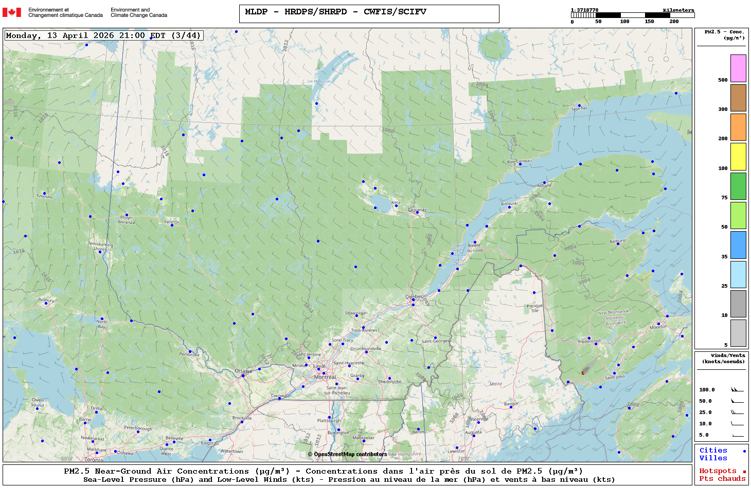Click the Canada flag logo
Image resolution: width=751 pixels, height=488 pixels.
pos(12,12)
